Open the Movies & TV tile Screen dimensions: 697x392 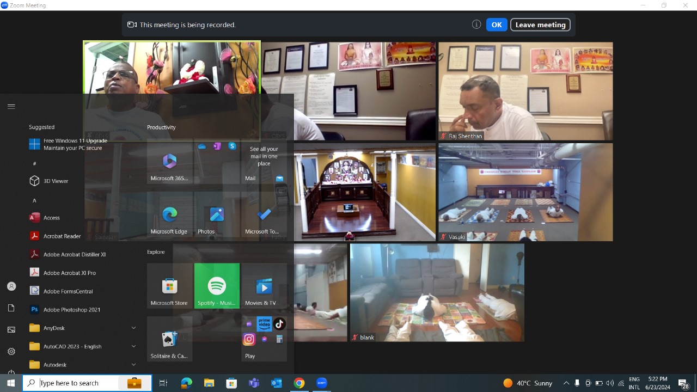tap(264, 286)
